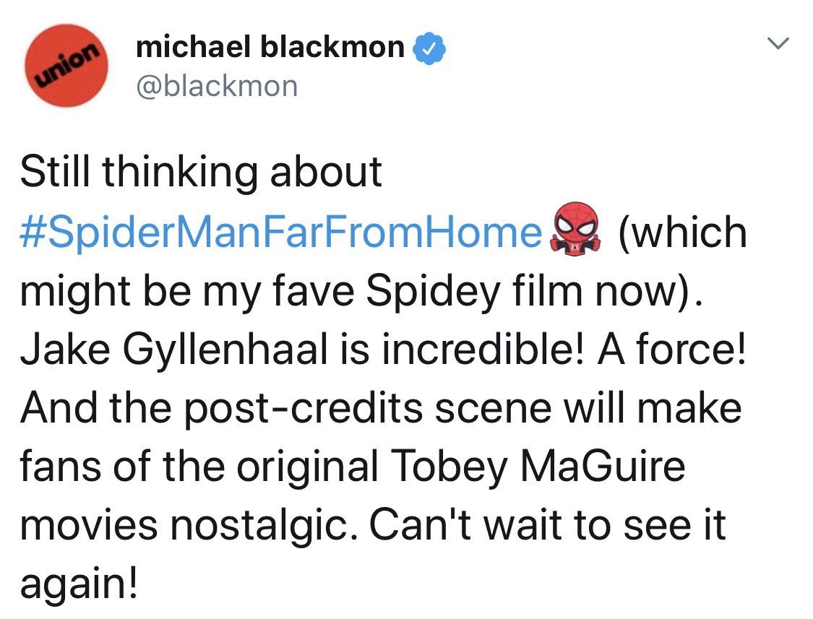Click the Spider-Man hashtag emoji
The width and height of the screenshot is (813, 619).
(x=576, y=229)
